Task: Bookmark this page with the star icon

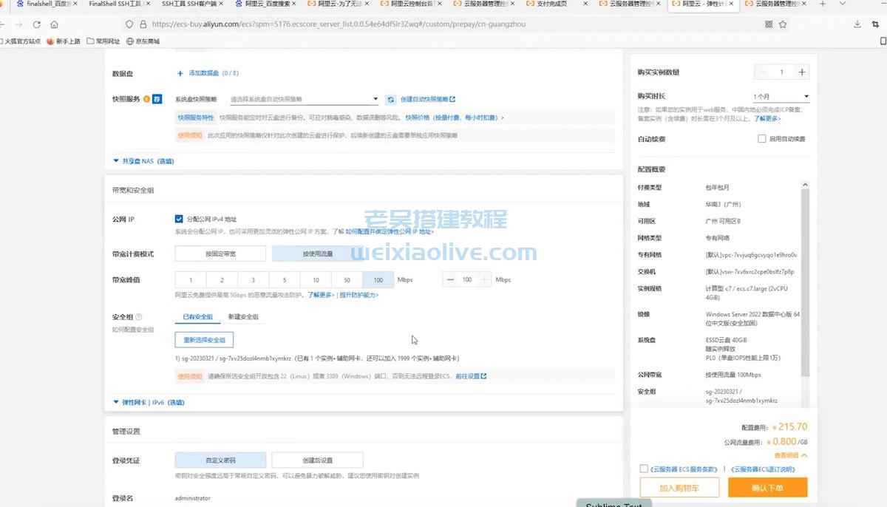Action: click(x=783, y=24)
